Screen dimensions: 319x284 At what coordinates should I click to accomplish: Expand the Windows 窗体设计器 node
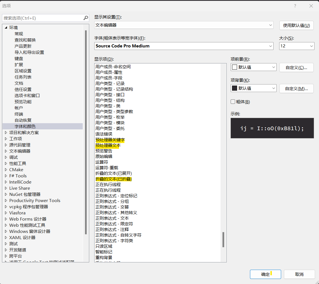(x=6, y=231)
